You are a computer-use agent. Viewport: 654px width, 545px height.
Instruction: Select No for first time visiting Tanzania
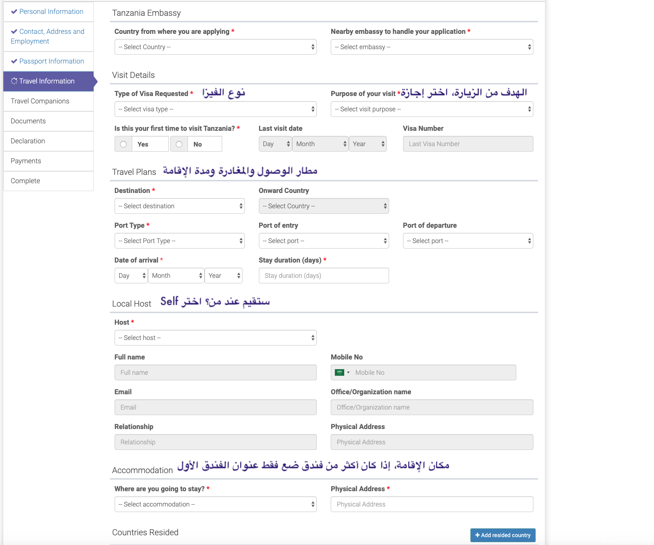[x=179, y=144]
